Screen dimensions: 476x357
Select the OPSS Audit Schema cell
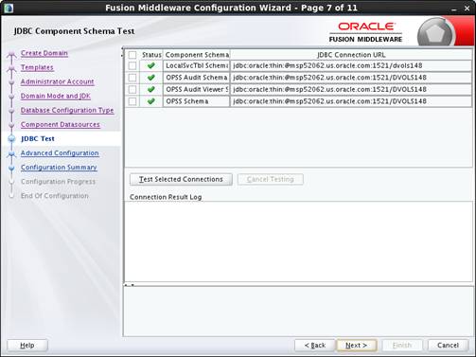pyautogui.click(x=196, y=78)
